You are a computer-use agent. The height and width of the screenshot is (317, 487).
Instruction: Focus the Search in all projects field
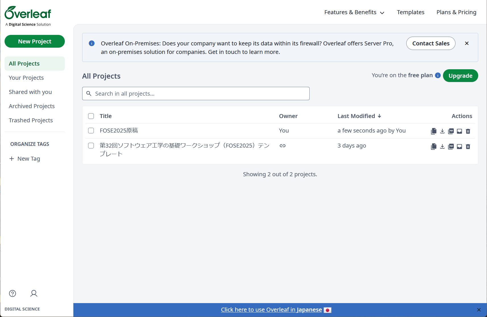tap(196, 93)
